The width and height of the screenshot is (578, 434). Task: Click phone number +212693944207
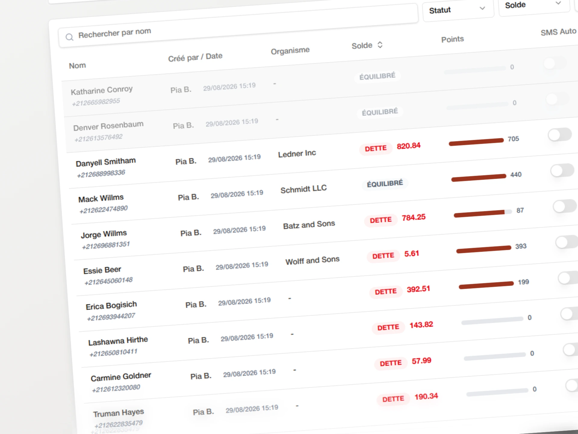coord(111,317)
